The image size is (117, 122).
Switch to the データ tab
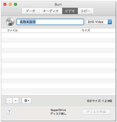(x=30, y=11)
